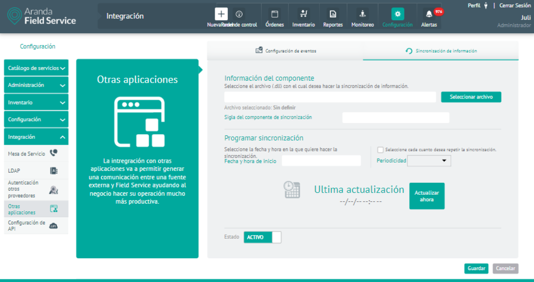
Task: Open the Inventario toolbar icon
Action: pyautogui.click(x=304, y=14)
